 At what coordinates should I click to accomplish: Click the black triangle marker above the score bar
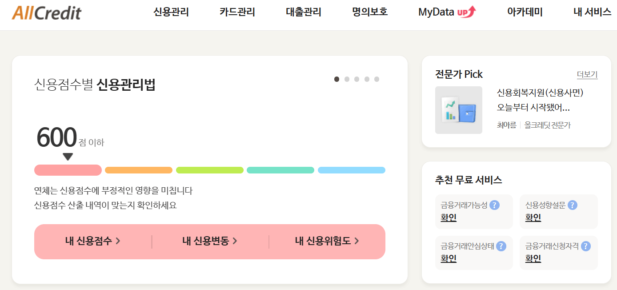68,156
